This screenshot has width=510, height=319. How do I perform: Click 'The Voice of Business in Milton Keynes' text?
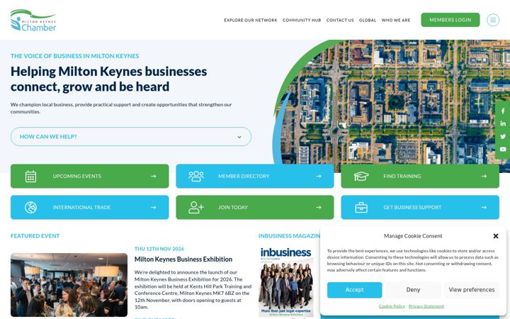coord(75,56)
